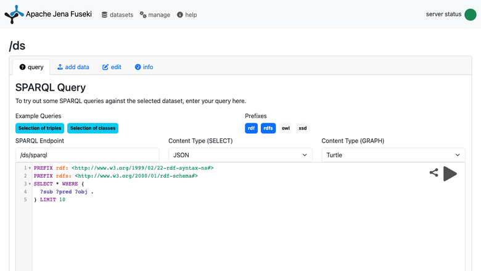Switch to the add data tab
Screen dimensions: 481x271
coord(73,67)
